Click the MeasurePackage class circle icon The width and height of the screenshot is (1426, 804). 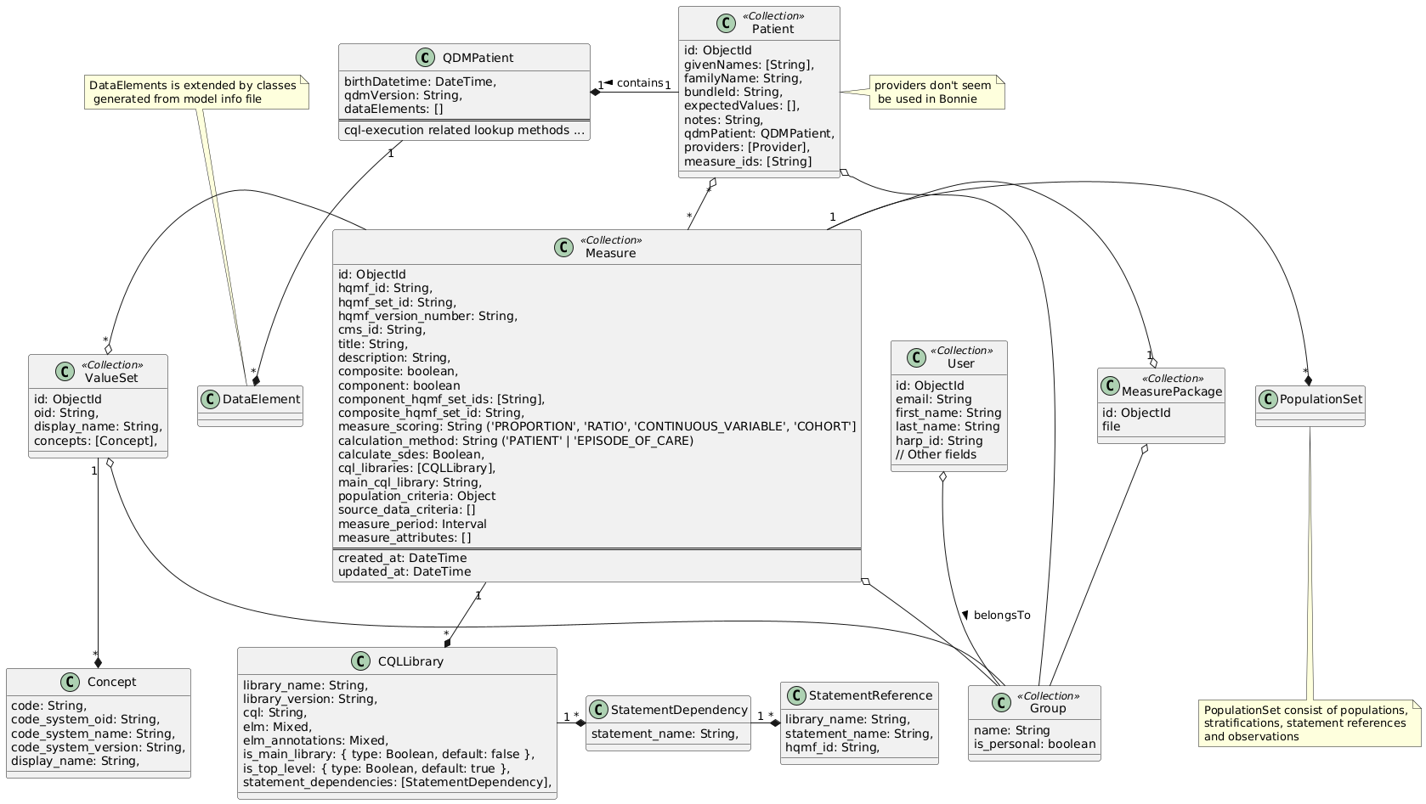point(1109,385)
